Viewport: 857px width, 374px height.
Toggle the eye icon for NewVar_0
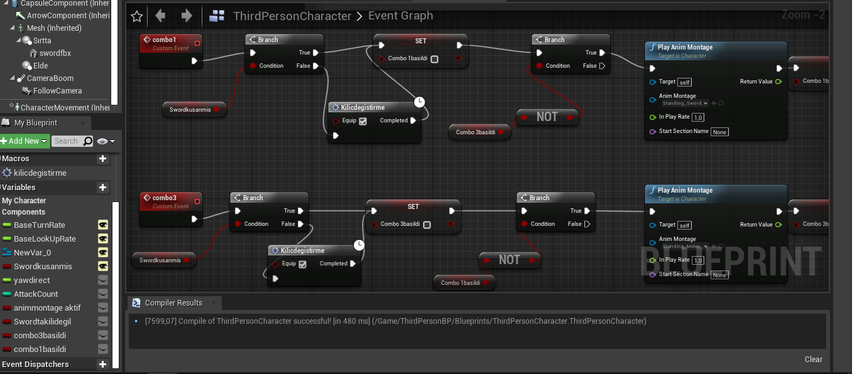(x=104, y=252)
